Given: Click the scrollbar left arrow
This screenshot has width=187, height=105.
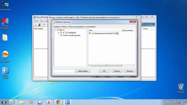Looking at the screenshot, I should (x=89, y=65).
